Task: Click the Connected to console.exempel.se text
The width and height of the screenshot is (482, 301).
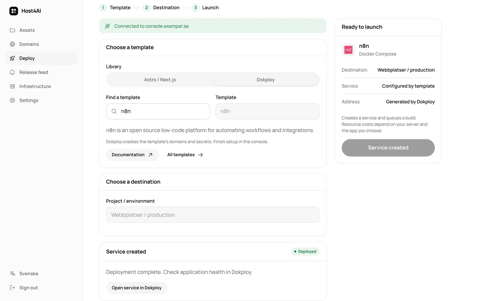Action: (x=151, y=26)
